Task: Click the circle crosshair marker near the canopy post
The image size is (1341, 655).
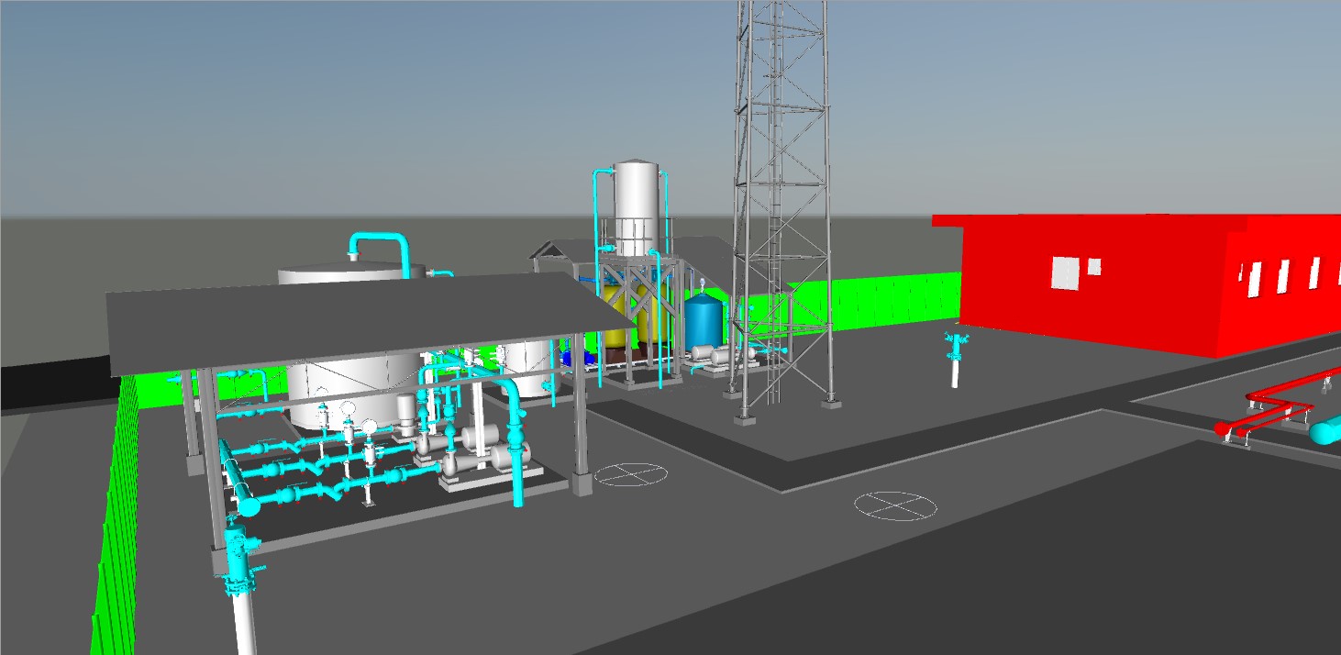Action: (x=630, y=474)
